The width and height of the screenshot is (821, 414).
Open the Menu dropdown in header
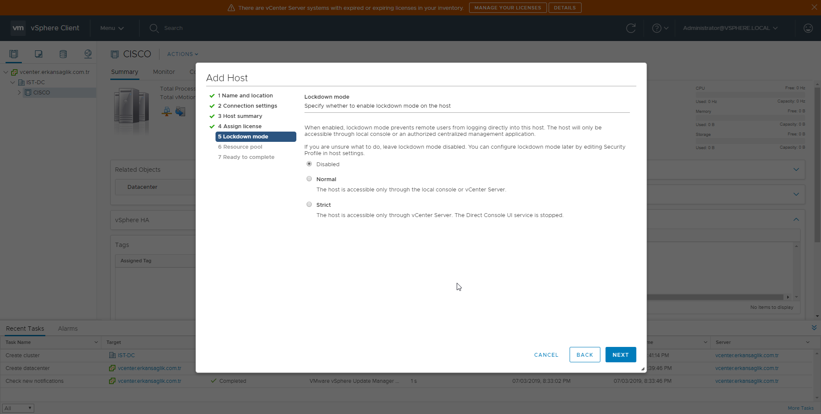tap(112, 28)
